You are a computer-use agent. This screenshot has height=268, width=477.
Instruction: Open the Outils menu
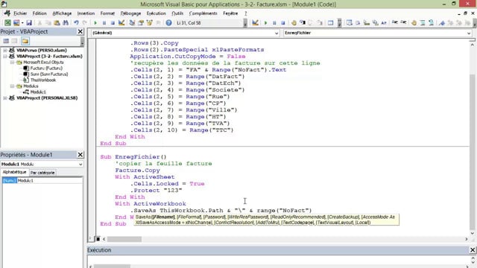pos(177,13)
